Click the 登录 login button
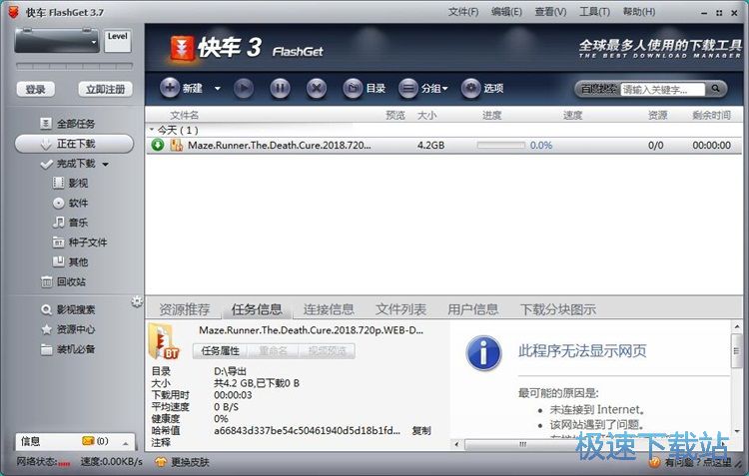 click(x=36, y=89)
